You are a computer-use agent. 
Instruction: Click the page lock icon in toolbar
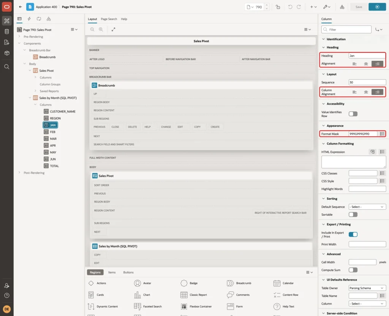[278, 7]
